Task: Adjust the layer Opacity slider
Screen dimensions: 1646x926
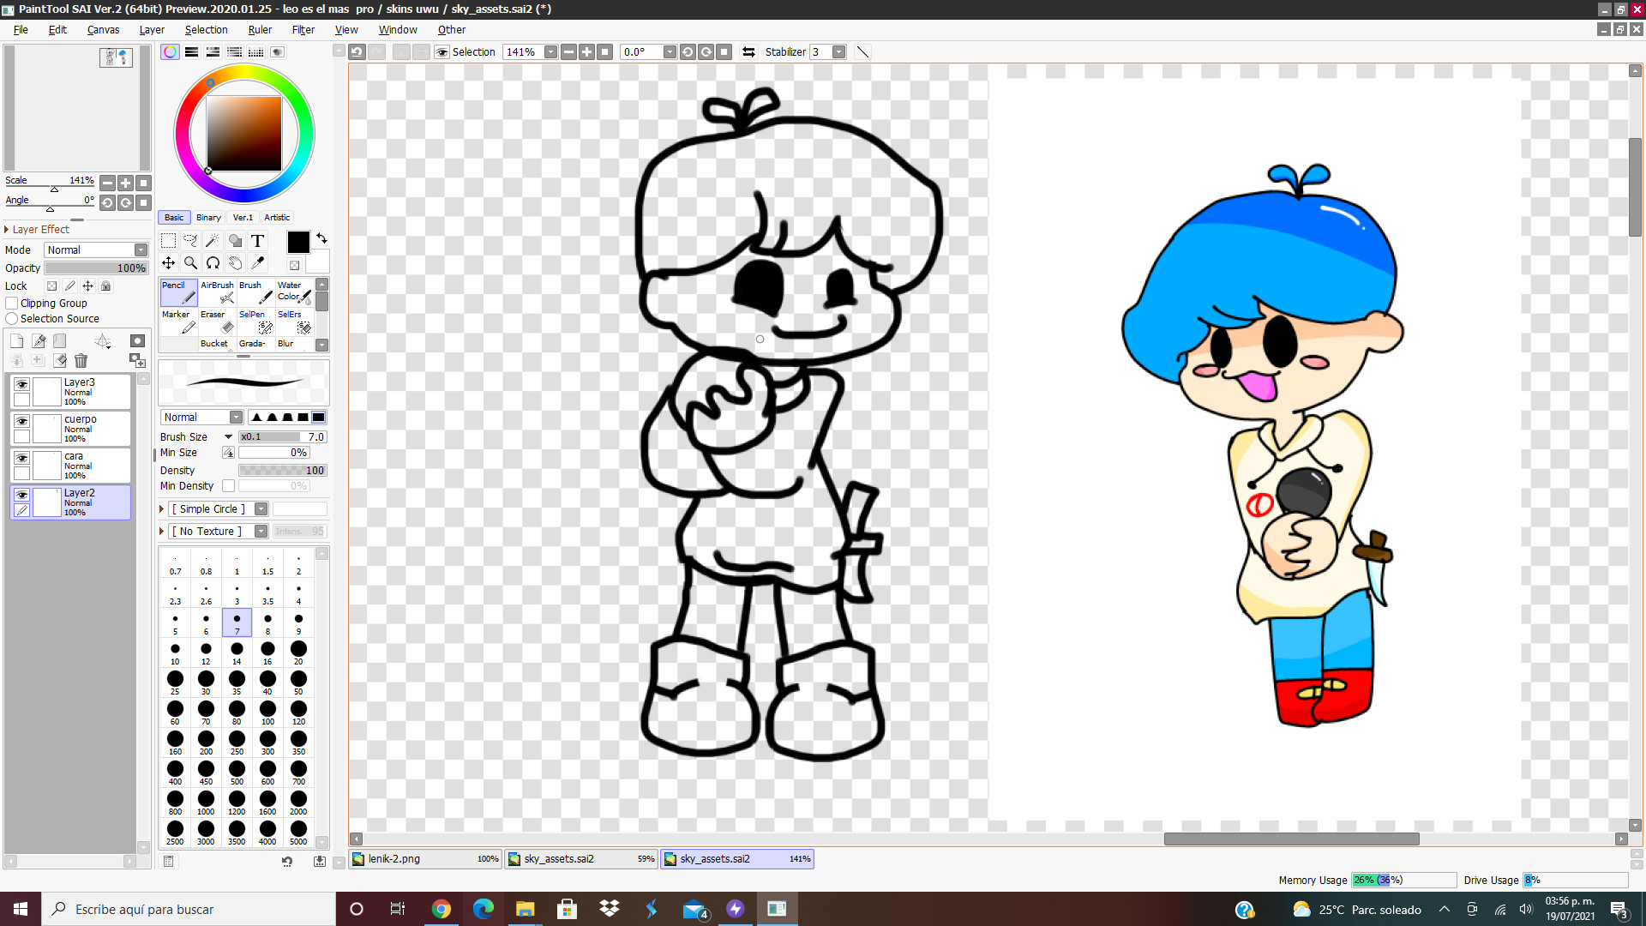Action: [96, 268]
